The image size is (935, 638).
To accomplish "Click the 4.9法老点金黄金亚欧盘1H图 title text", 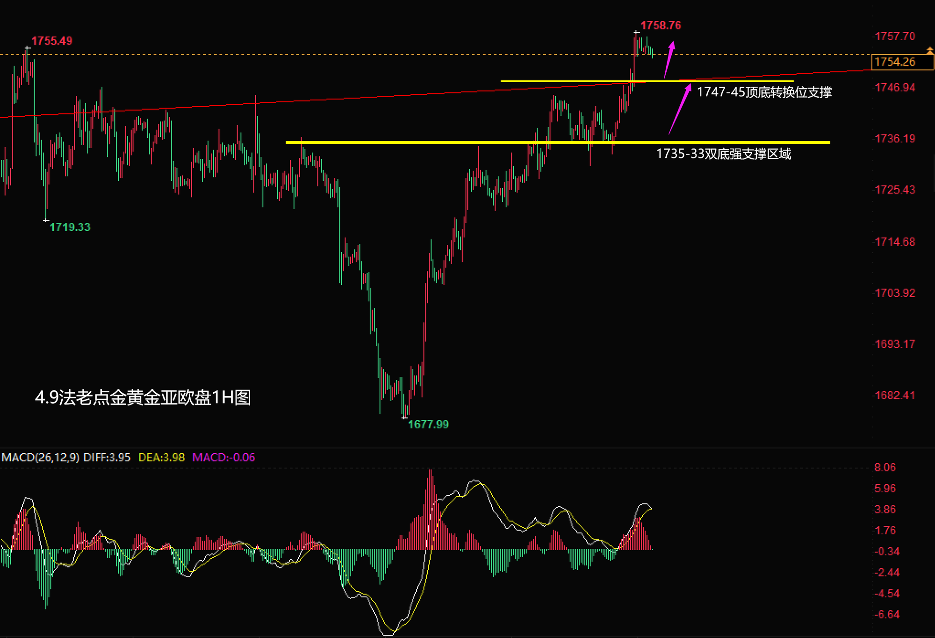I will pos(143,397).
